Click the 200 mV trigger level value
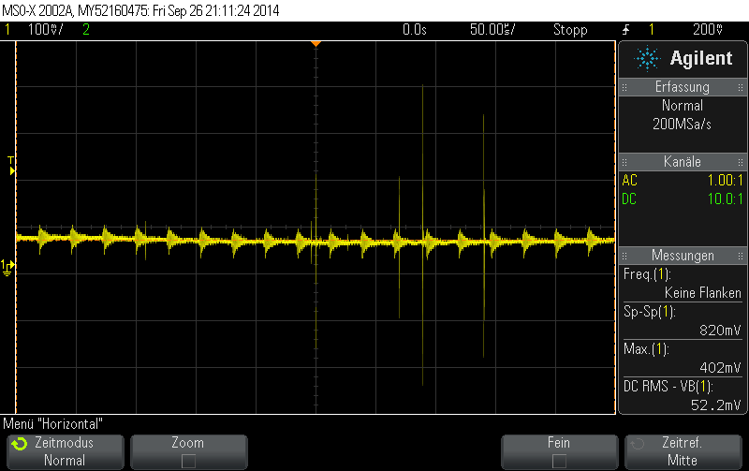 point(708,30)
